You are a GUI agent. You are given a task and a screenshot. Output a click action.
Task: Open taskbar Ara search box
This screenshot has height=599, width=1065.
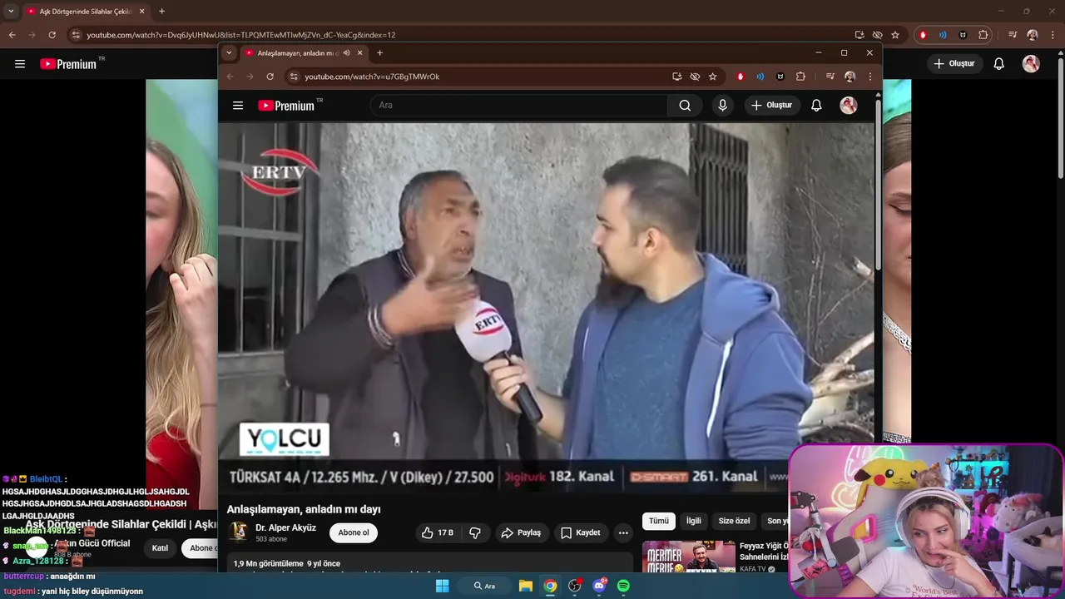[x=485, y=586]
